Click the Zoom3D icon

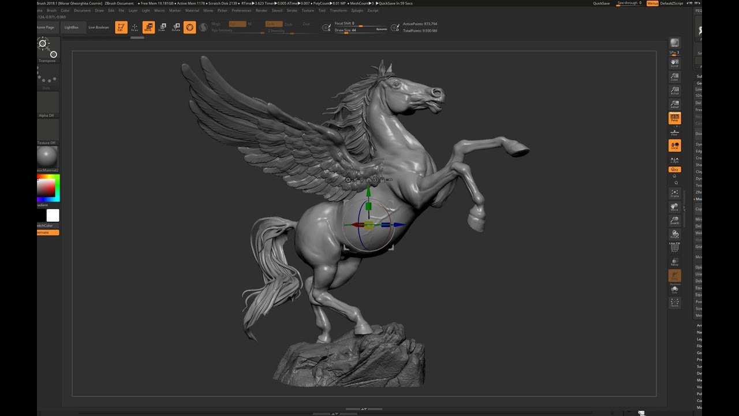(x=674, y=221)
